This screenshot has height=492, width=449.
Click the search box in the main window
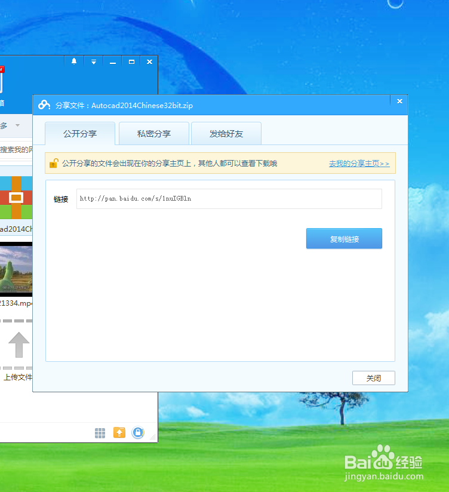pyautogui.click(x=16, y=150)
